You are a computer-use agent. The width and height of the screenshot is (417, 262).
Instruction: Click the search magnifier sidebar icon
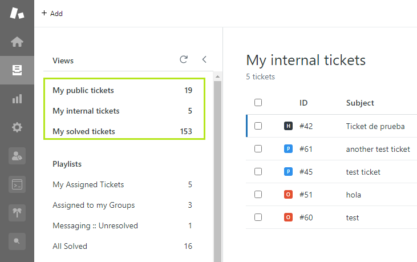tap(17, 241)
